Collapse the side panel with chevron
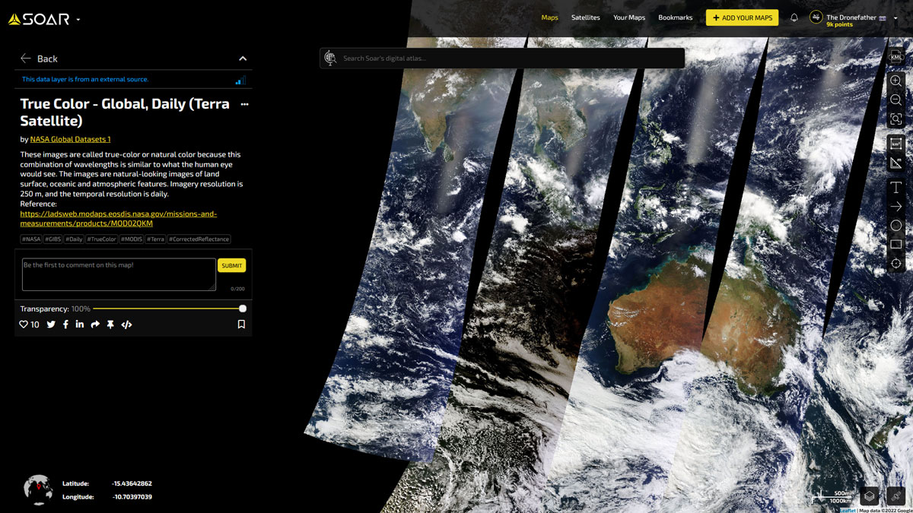913x513 pixels. (x=243, y=59)
